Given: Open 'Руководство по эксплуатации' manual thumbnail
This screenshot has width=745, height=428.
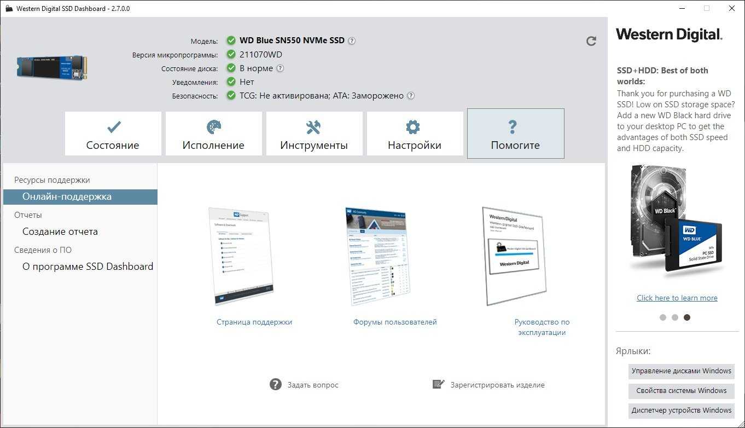Looking at the screenshot, I should tap(514, 256).
